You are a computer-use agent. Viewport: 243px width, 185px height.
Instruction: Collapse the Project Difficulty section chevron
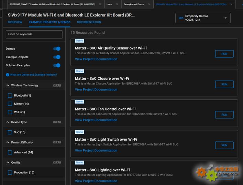coord(8,142)
